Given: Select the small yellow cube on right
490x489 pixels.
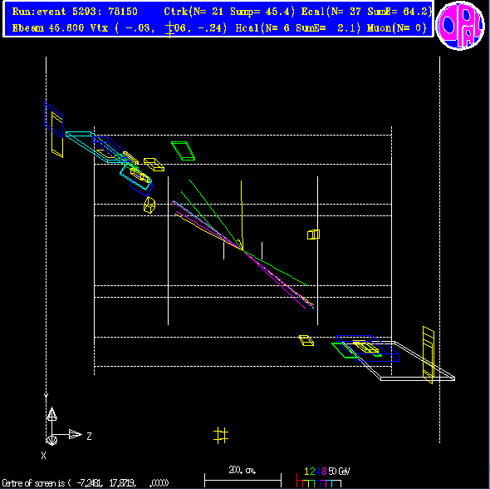Looking at the screenshot, I should 313,235.
